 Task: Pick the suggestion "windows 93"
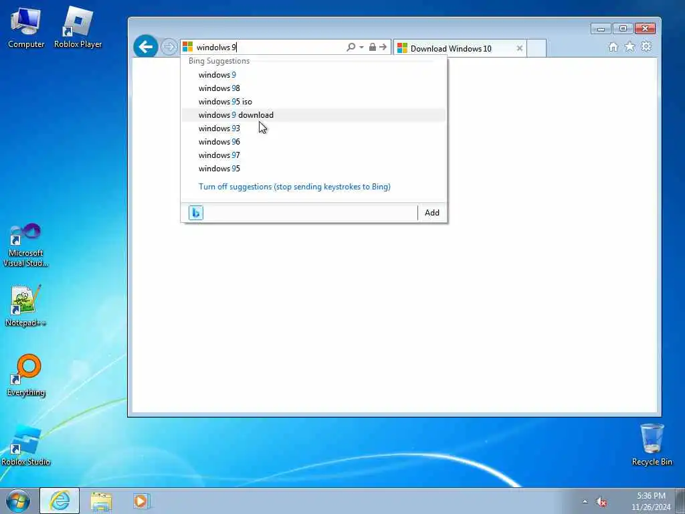tap(314, 128)
